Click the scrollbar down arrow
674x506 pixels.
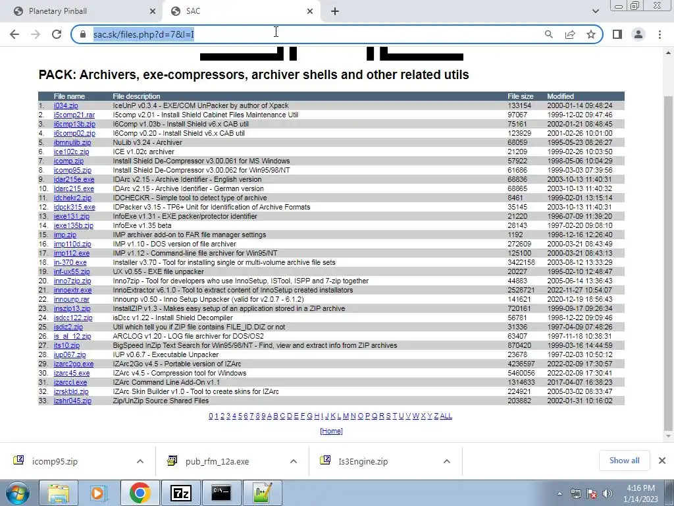pos(668,436)
